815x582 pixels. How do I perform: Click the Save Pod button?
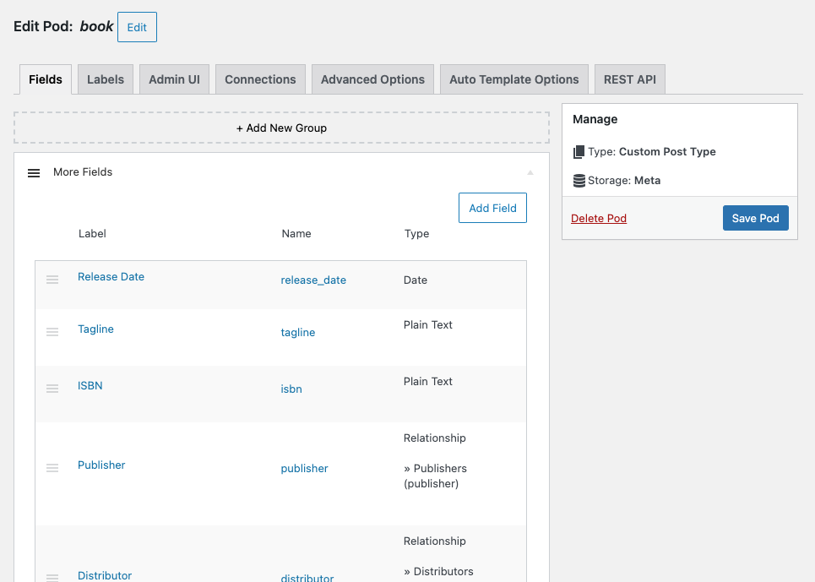click(755, 218)
